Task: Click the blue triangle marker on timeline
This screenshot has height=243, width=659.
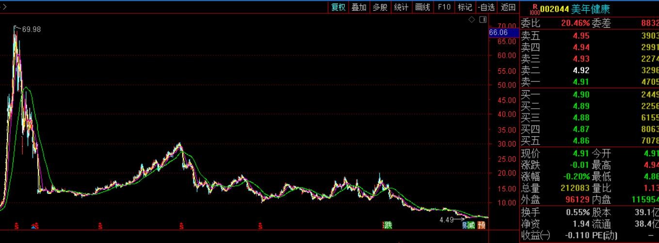Action: (33, 226)
